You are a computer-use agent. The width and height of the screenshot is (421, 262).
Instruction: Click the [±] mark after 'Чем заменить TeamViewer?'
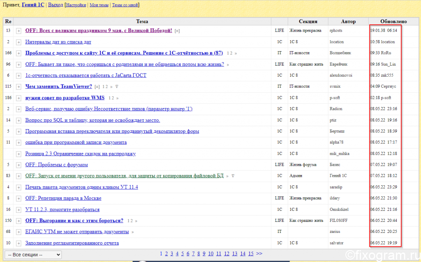[x=97, y=87]
